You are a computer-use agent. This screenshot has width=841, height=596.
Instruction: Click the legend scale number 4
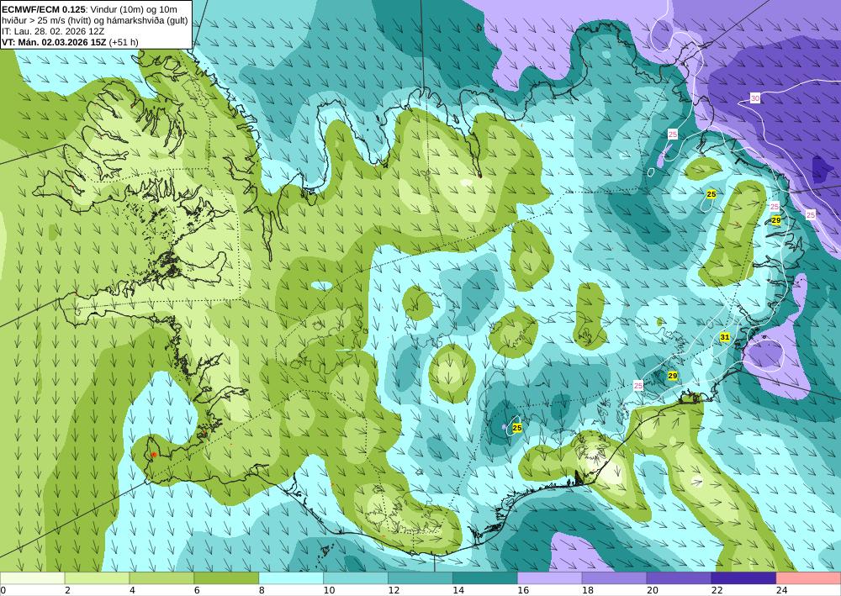(133, 590)
